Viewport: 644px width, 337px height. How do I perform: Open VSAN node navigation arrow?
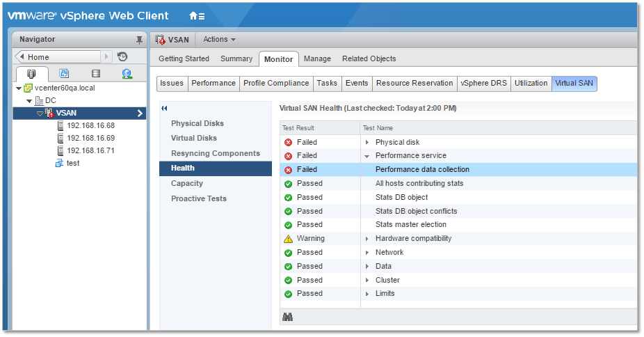click(140, 113)
